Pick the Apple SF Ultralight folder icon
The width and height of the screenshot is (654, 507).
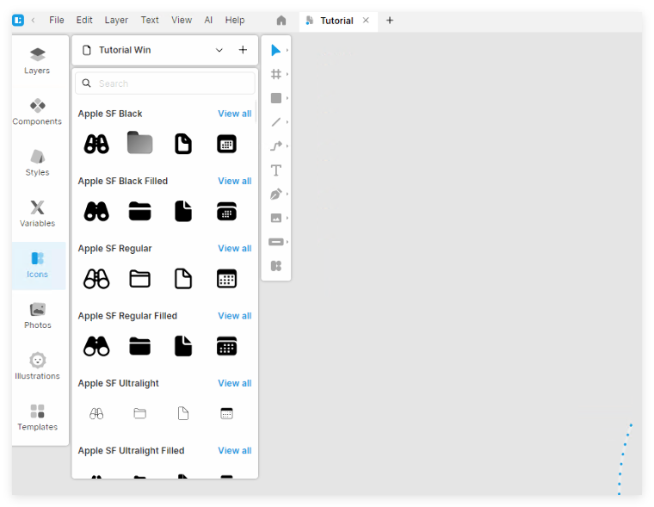(x=139, y=413)
